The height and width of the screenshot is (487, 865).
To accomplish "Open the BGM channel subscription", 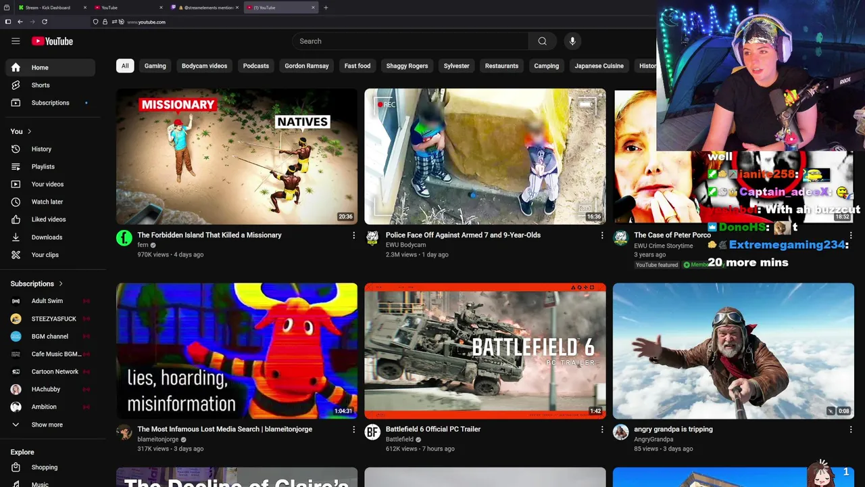I will pos(50,336).
